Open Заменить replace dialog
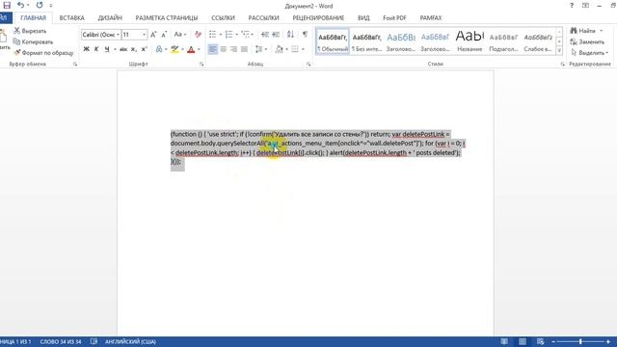 coord(587,41)
